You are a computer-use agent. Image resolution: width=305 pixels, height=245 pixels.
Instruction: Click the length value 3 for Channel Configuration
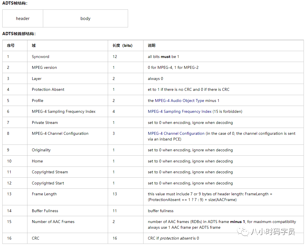[113, 133]
